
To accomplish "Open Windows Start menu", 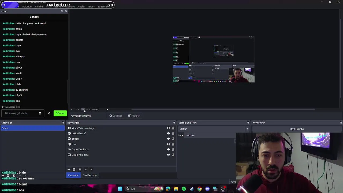I will [120, 189].
